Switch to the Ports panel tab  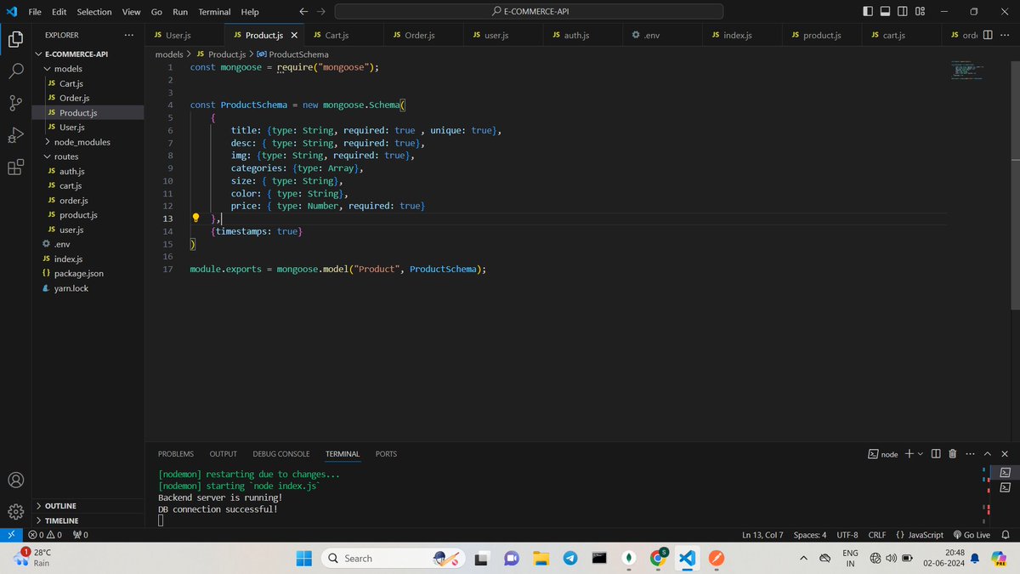pyautogui.click(x=386, y=454)
